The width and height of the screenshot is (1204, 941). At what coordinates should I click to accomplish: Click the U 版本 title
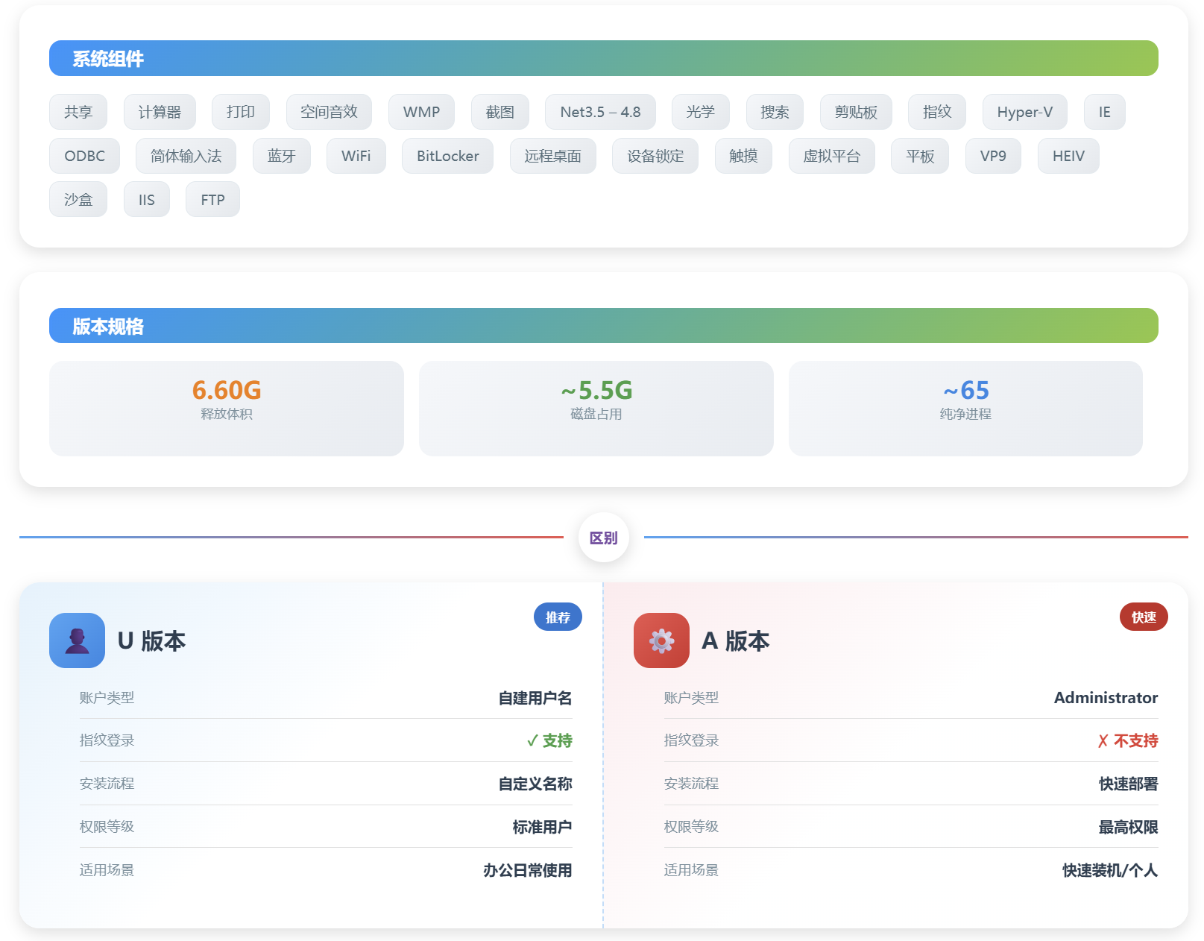[x=152, y=641]
